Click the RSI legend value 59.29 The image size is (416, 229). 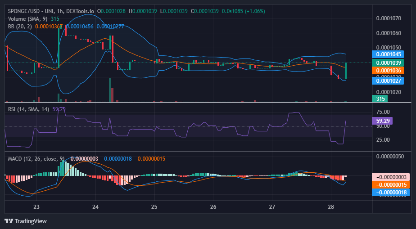point(59,109)
